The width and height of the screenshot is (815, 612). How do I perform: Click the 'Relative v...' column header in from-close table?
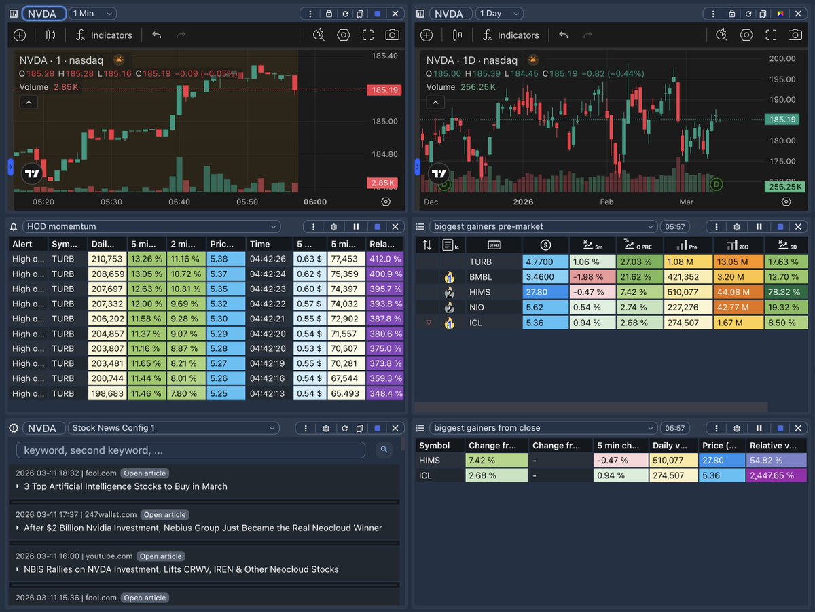click(x=777, y=446)
